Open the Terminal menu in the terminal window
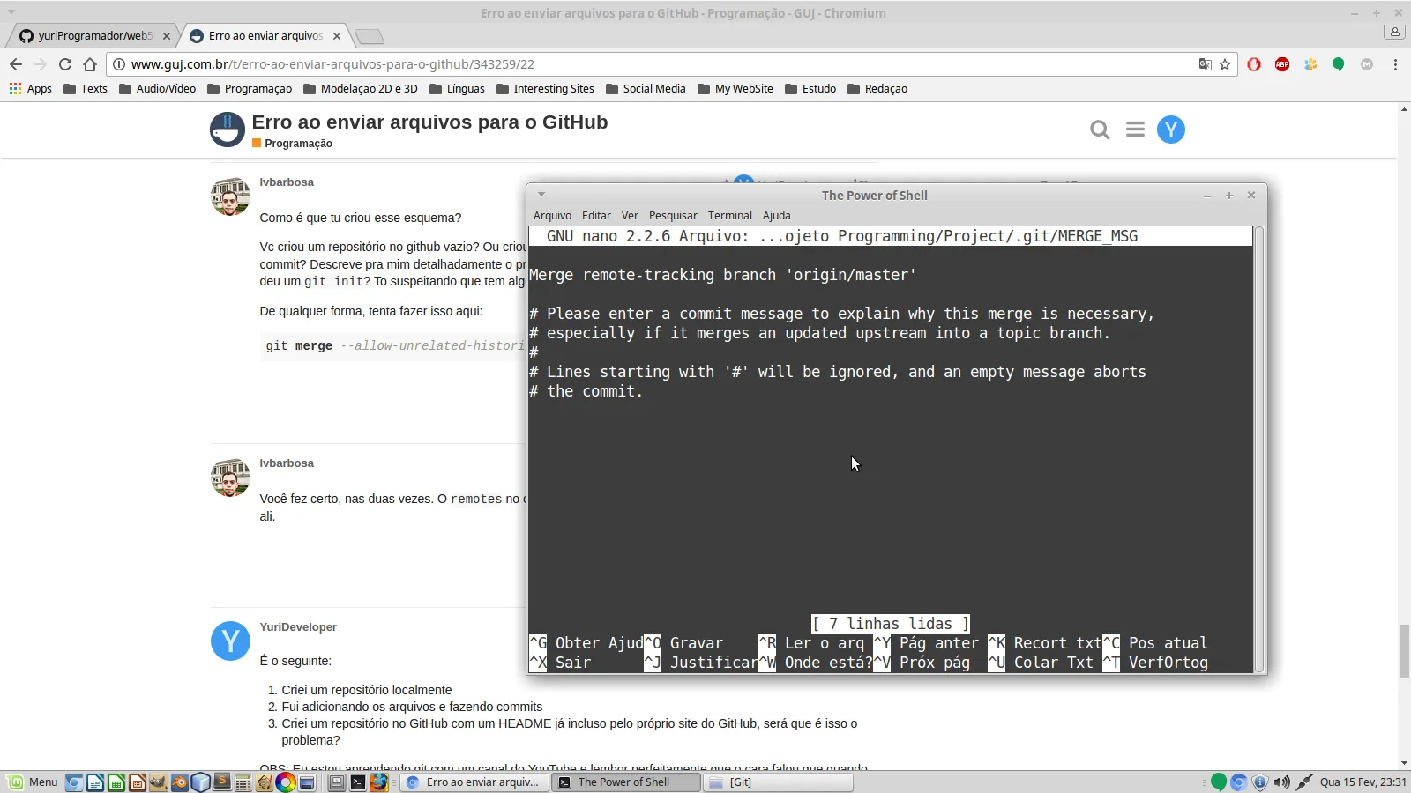 (729, 216)
